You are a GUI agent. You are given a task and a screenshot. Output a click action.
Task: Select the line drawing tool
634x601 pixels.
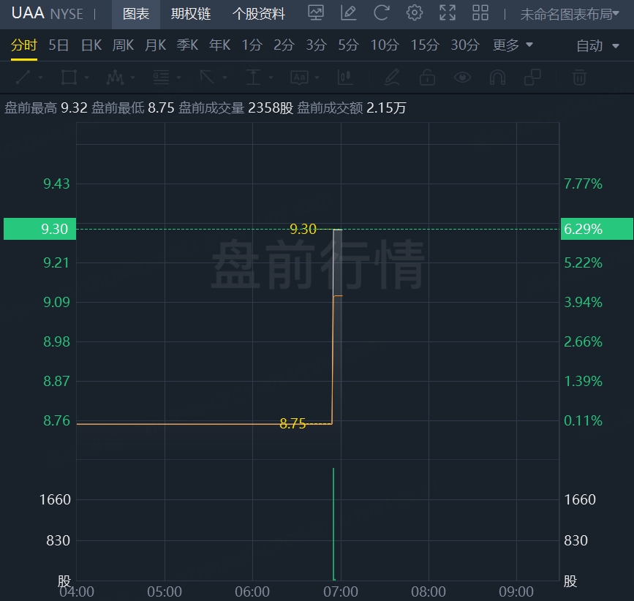pyautogui.click(x=23, y=78)
